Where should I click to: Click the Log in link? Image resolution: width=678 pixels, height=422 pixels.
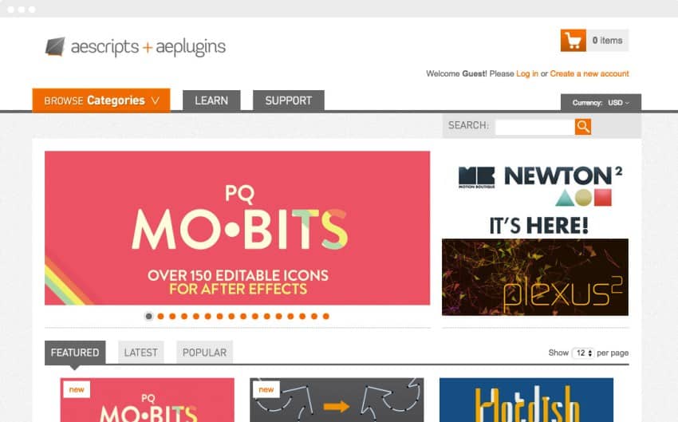pos(527,73)
